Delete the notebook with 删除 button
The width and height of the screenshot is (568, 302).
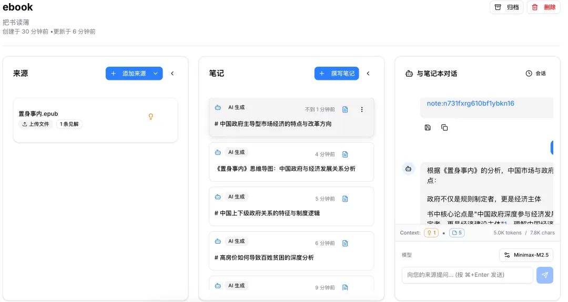tap(543, 7)
